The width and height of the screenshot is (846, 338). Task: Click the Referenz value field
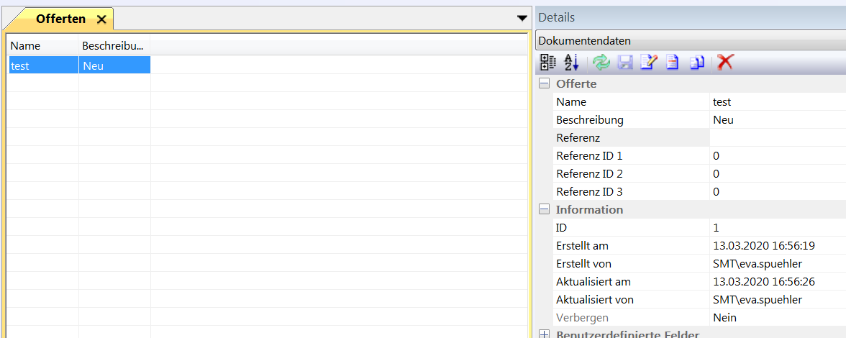tap(777, 138)
